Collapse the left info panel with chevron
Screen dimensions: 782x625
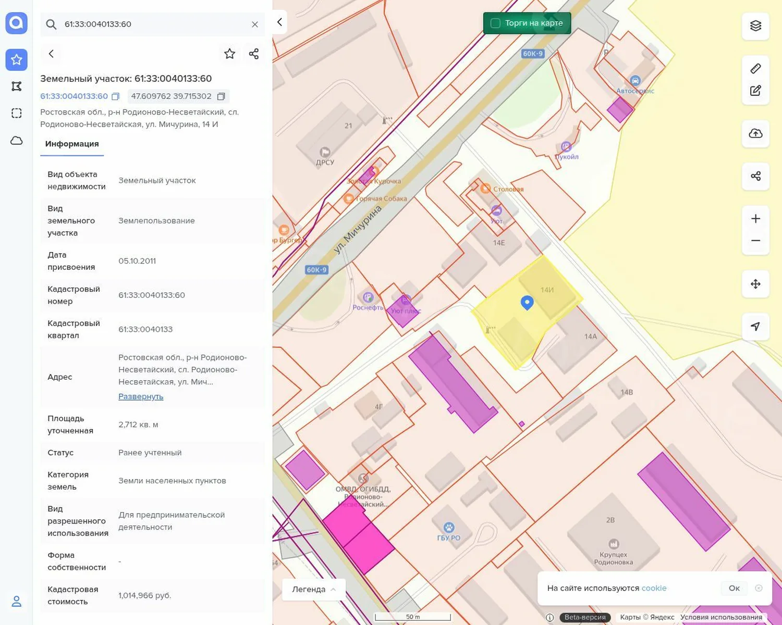(x=279, y=22)
